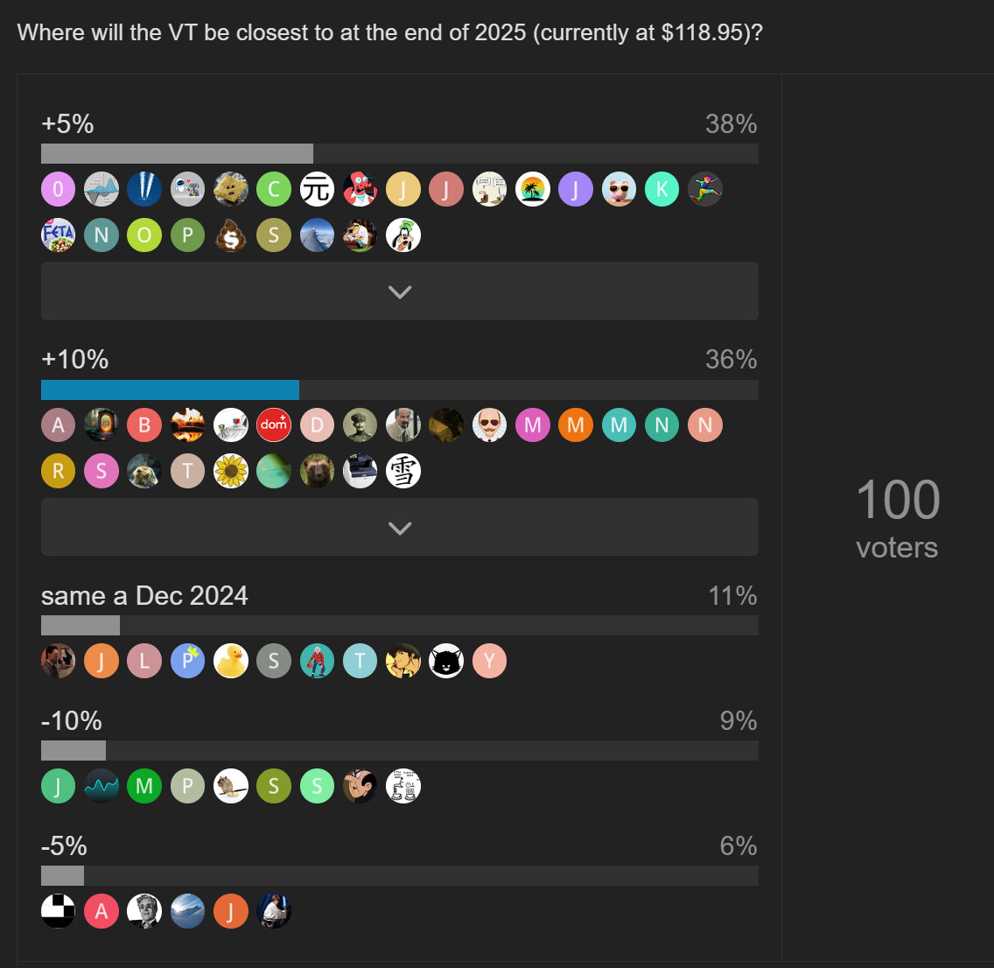Click the teal waveform avatar under -10%
Image resolution: width=994 pixels, height=968 pixels.
[101, 787]
